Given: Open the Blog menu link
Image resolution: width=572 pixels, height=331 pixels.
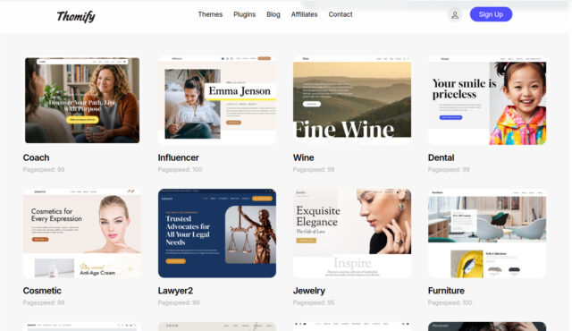Looking at the screenshot, I should pyautogui.click(x=273, y=14).
